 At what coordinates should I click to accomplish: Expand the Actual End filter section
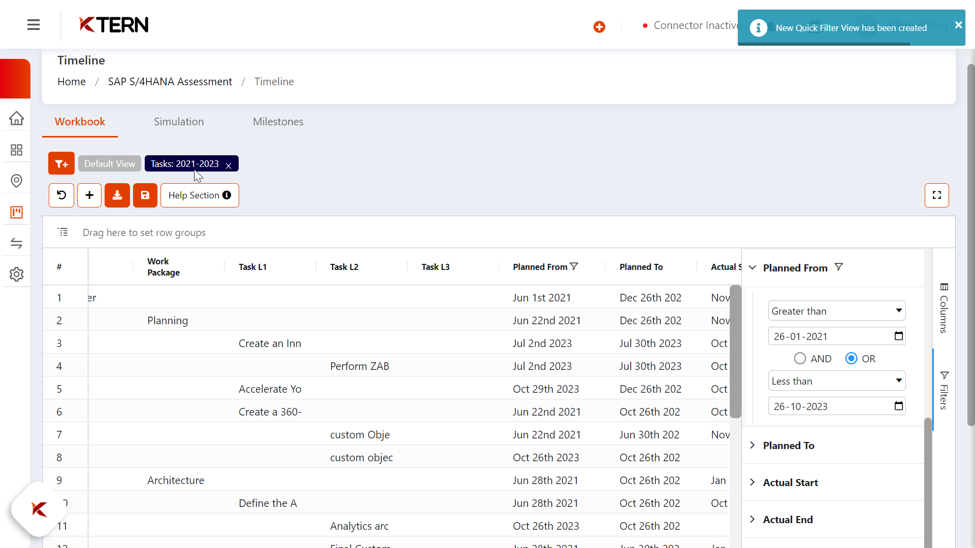(753, 519)
